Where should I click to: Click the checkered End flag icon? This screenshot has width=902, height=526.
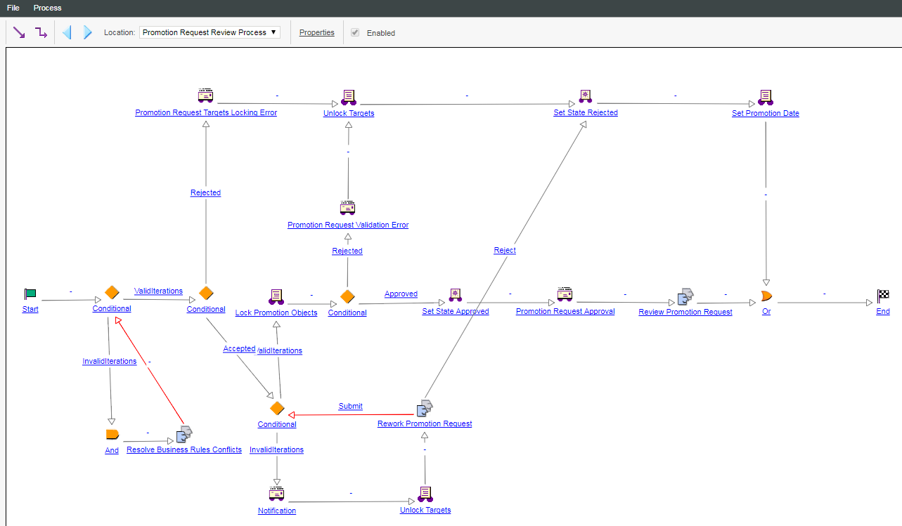pyautogui.click(x=883, y=296)
